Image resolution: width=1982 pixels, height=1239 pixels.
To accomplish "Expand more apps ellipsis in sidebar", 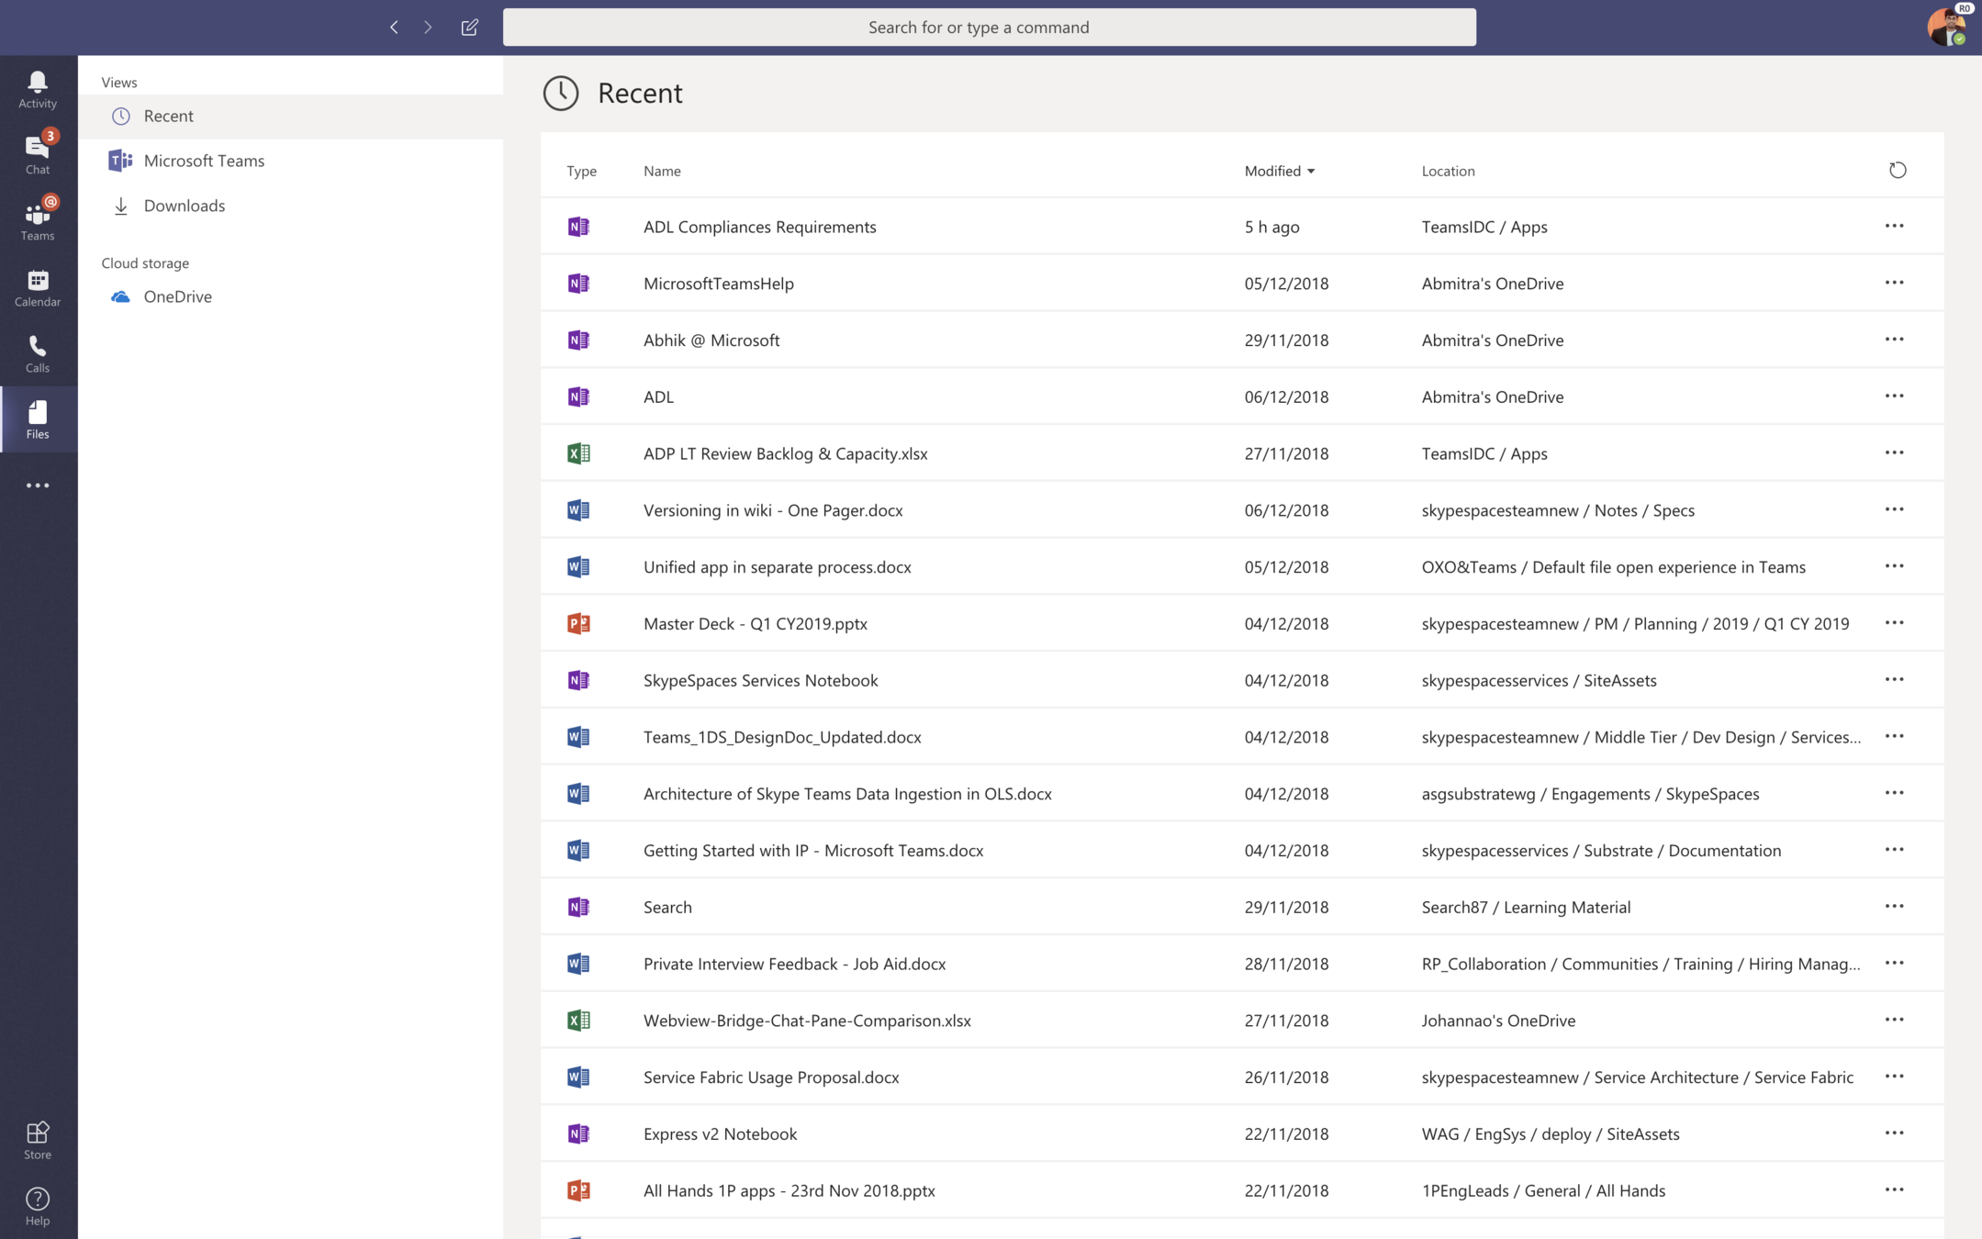I will click(38, 486).
